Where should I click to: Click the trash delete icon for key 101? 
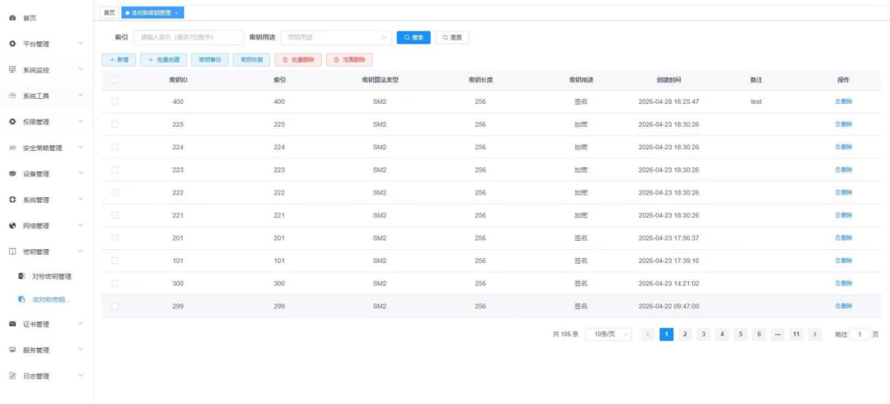coord(837,261)
